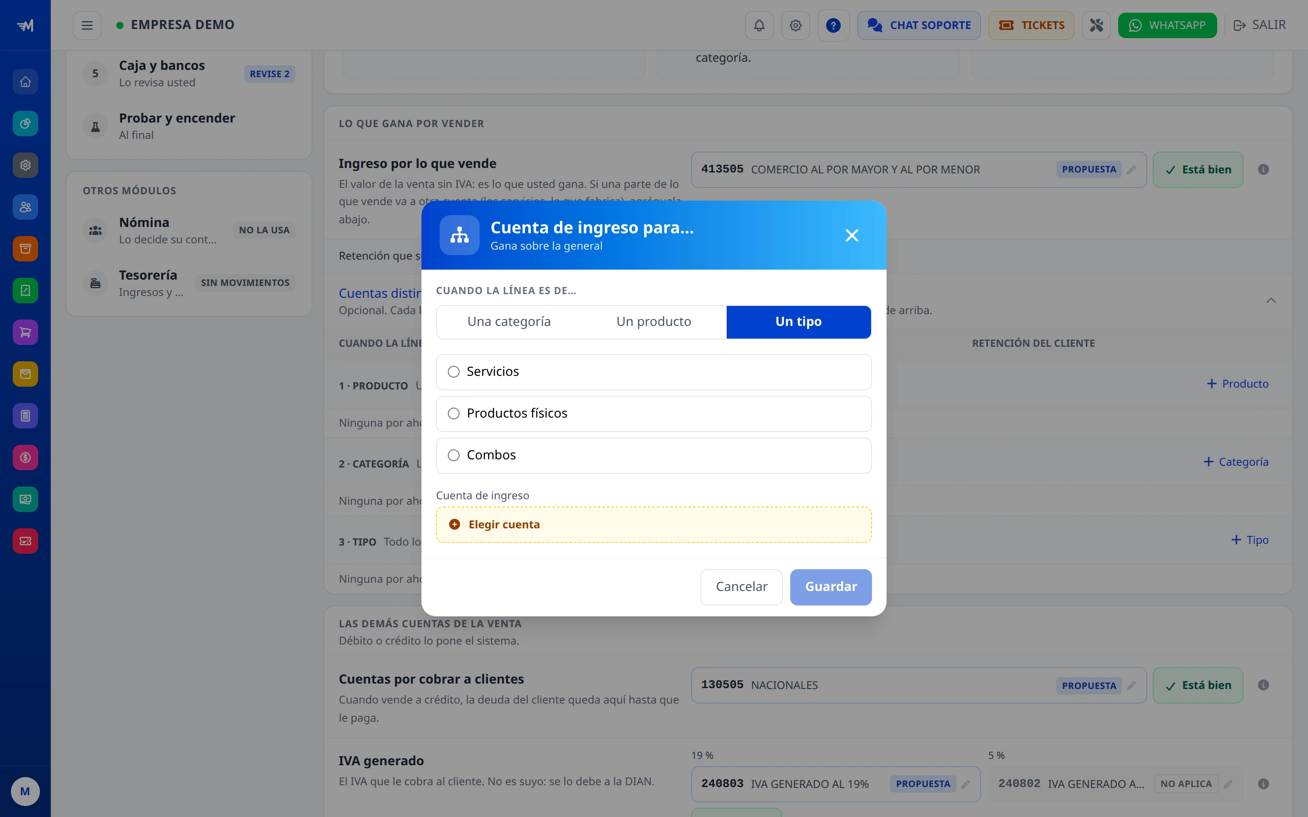Switch to the Una categoría tab

(509, 322)
